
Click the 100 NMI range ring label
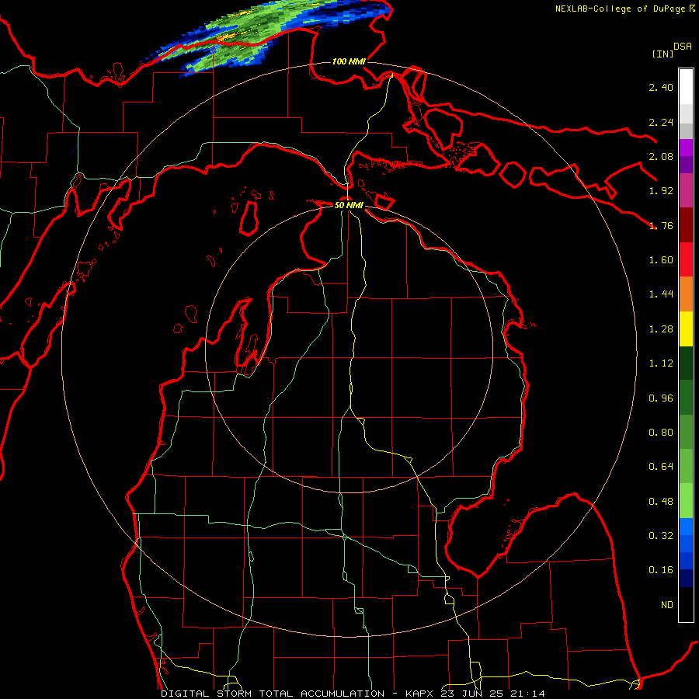349,61
